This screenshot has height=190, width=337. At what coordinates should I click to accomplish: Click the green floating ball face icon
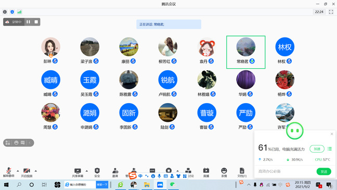pyautogui.click(x=295, y=131)
